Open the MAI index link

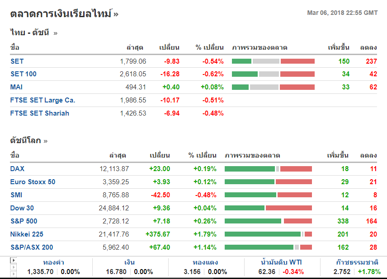[x=16, y=87]
